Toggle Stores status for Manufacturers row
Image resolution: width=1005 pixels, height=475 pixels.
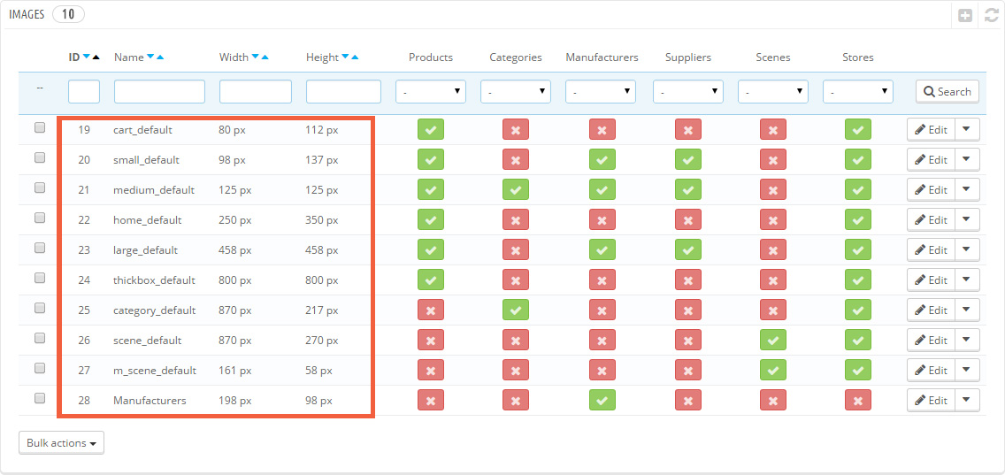pos(857,400)
